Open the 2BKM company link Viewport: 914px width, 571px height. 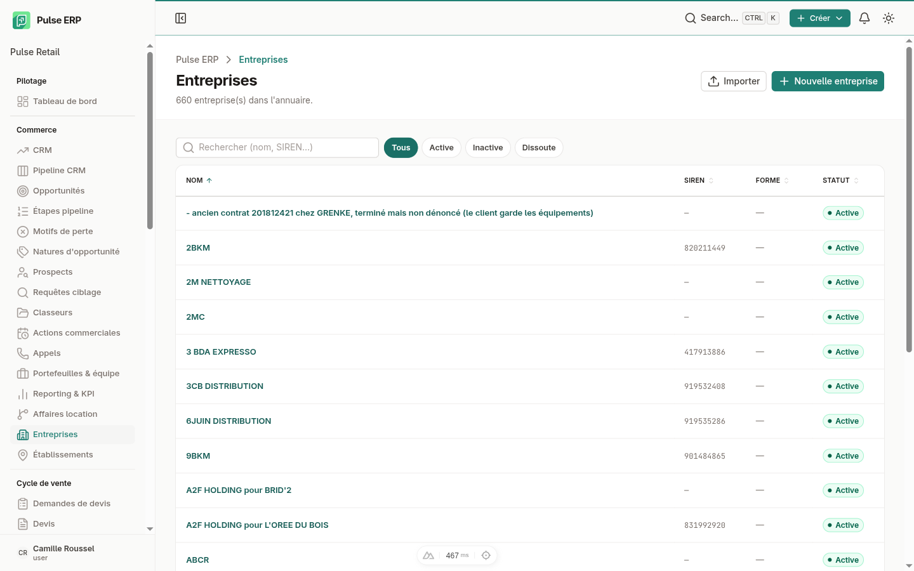(198, 248)
